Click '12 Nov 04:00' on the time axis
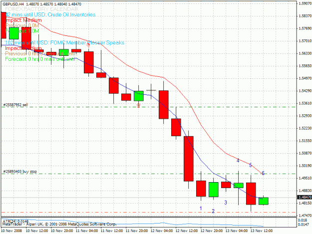Screen dimensions: 312x234 [x=162, y=231]
